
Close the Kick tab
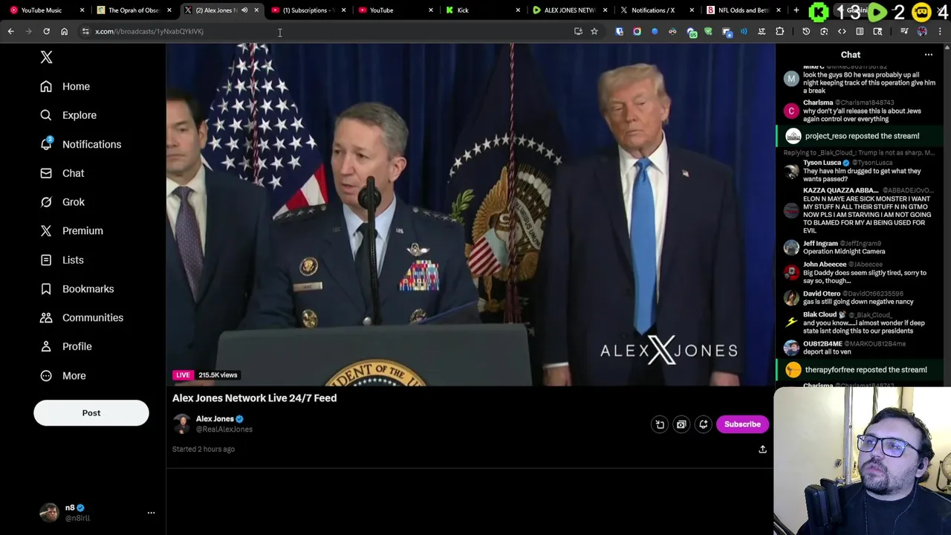[518, 10]
